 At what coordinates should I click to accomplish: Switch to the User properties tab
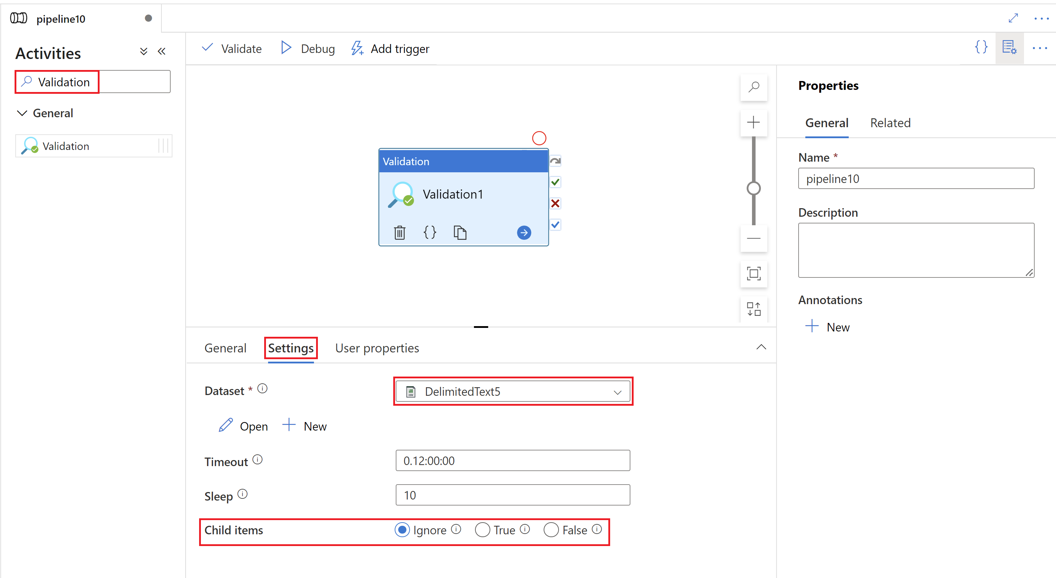click(377, 348)
